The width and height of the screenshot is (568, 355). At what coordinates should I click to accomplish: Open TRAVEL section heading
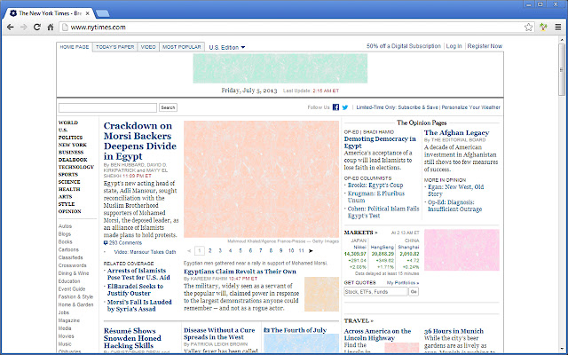coord(359,320)
